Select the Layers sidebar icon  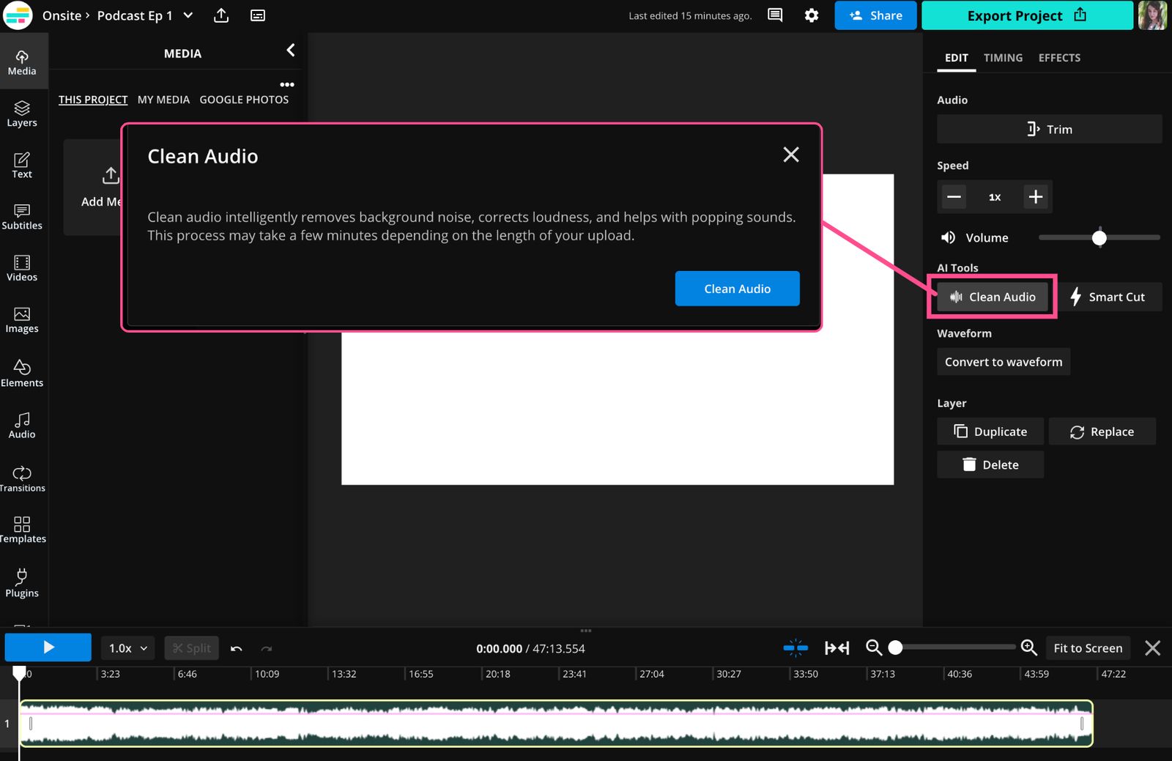(21, 114)
